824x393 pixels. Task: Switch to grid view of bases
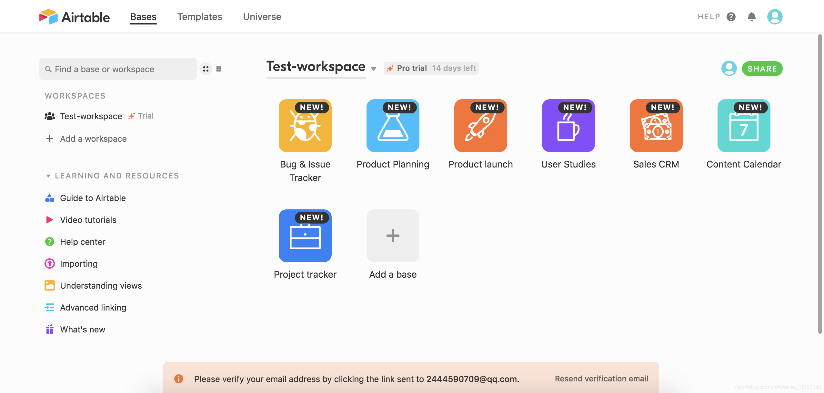pos(206,69)
